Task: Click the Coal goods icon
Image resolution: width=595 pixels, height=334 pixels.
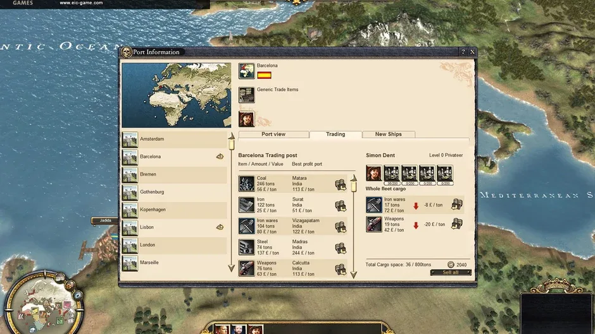Action: (x=246, y=184)
